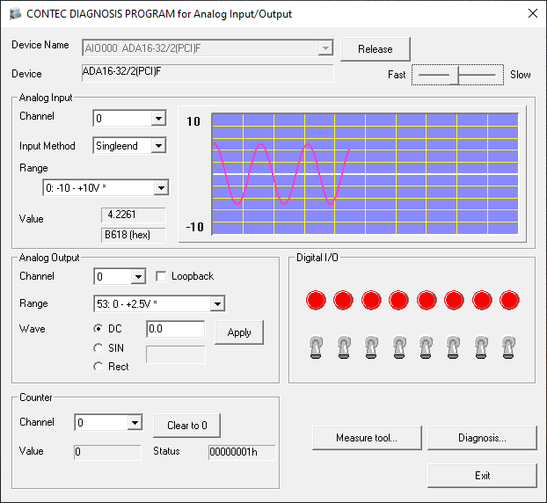547x503 pixels.
Task: Click the third red digital output LED
Action: [371, 300]
